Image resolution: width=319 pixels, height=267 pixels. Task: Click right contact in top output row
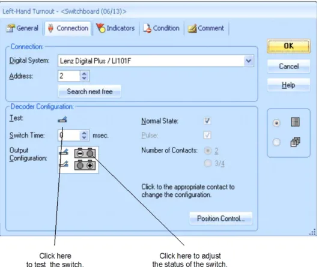pos(90,154)
